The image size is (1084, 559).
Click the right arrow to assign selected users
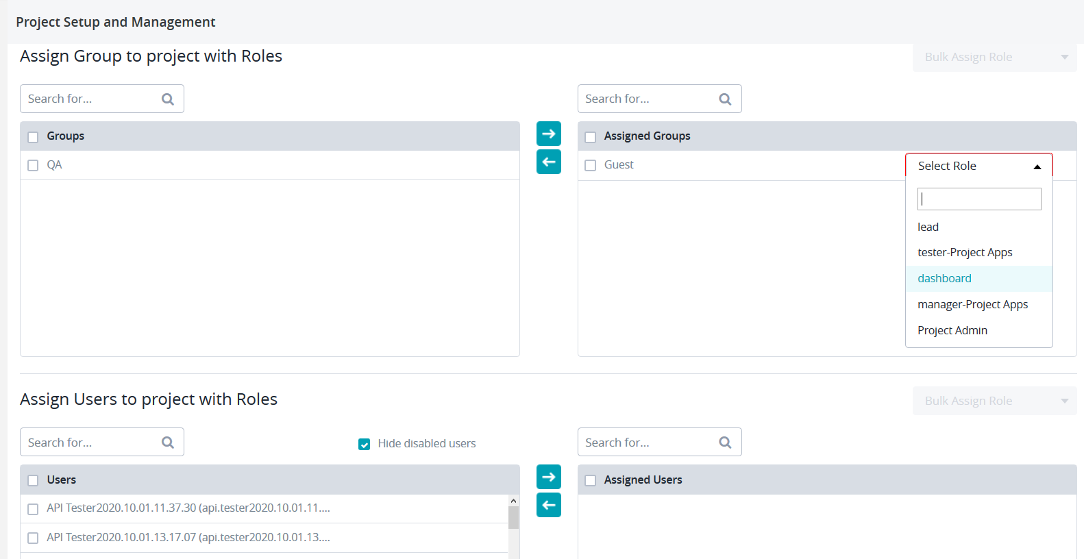(x=548, y=477)
